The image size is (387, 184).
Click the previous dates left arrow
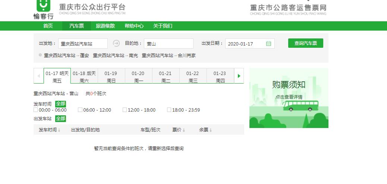(38, 76)
